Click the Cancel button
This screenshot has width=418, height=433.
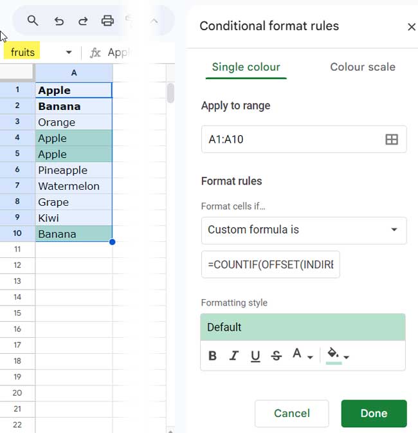(x=292, y=414)
